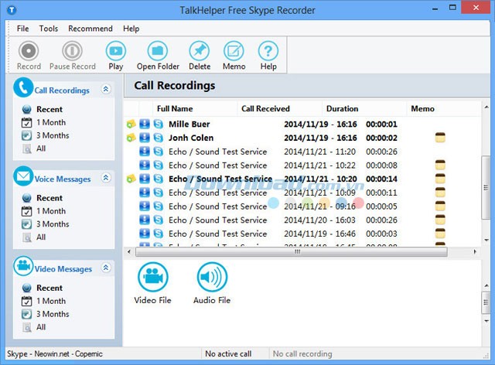Delete the selected recording
The image size is (495, 365).
coord(200,56)
